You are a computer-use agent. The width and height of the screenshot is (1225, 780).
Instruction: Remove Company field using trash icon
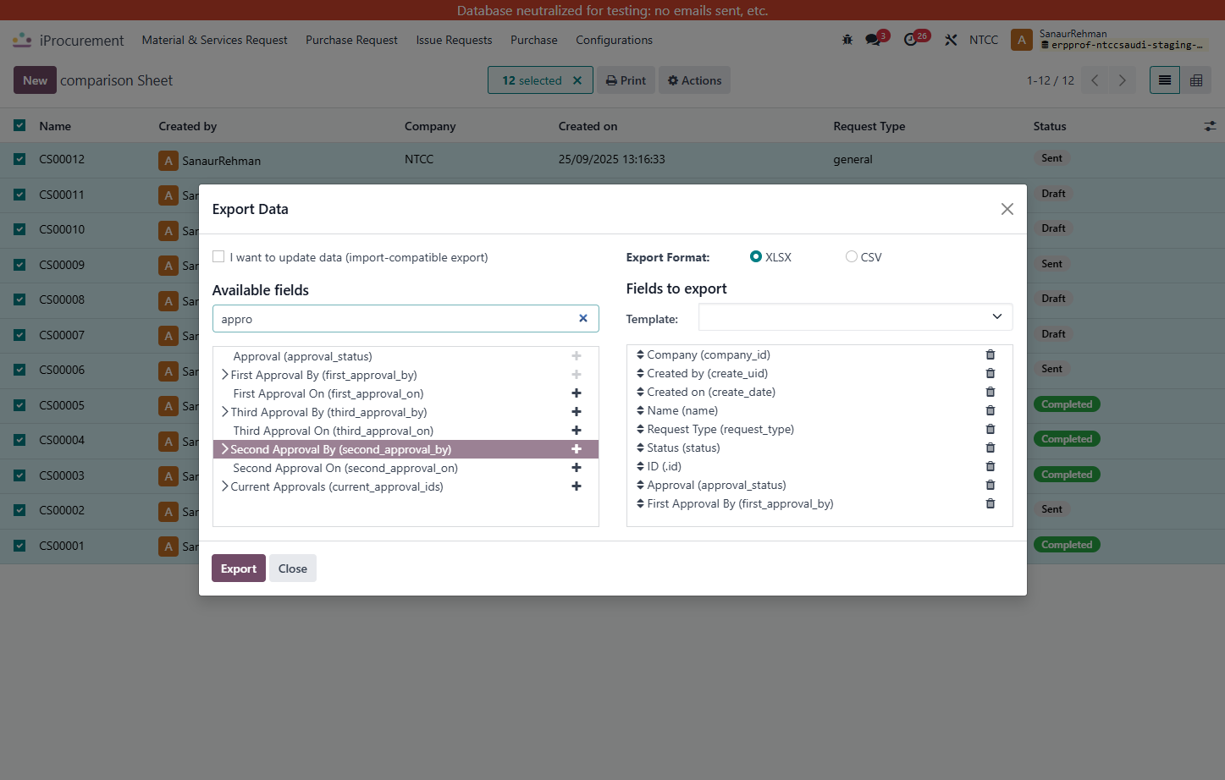point(990,354)
